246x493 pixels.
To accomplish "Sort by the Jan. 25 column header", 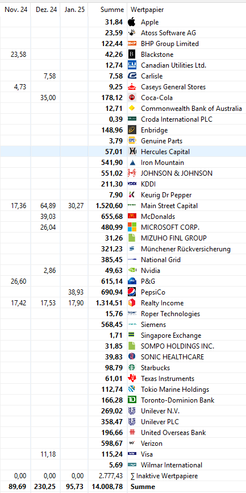I will (74, 10).
